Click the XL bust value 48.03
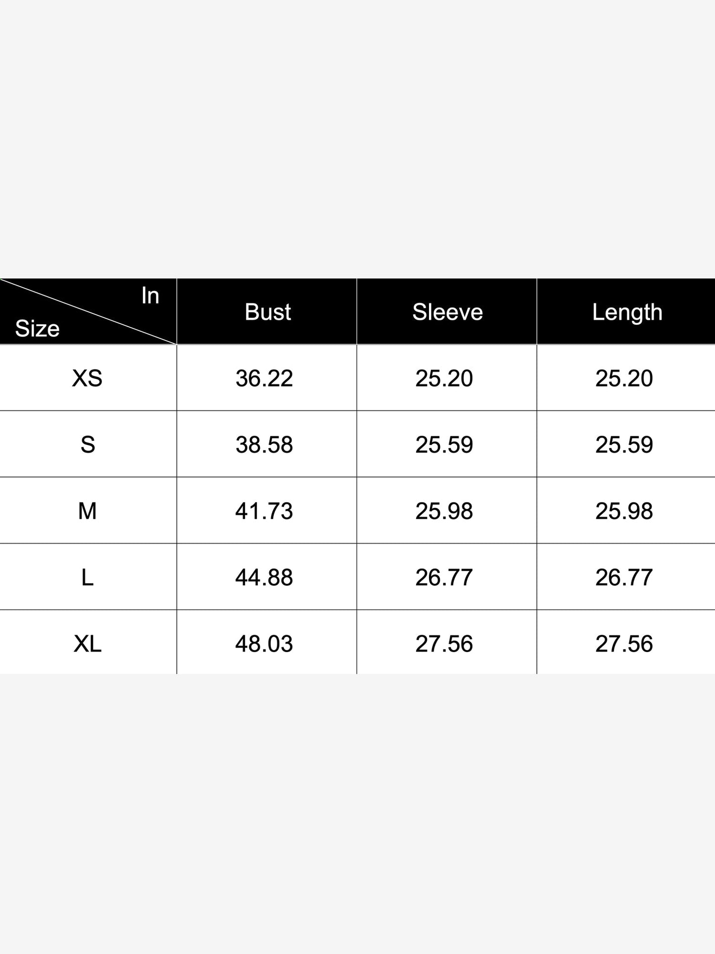Viewport: 715px width, 954px height. (264, 644)
